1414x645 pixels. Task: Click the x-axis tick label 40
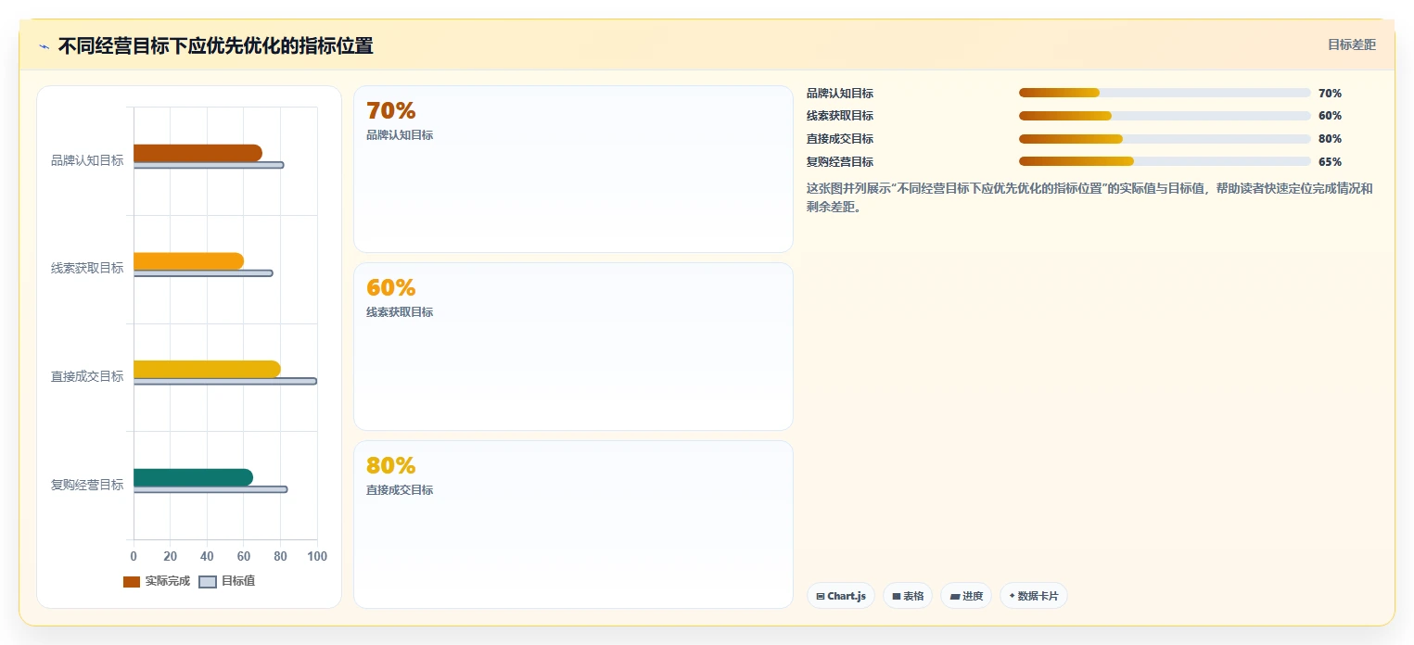point(207,556)
